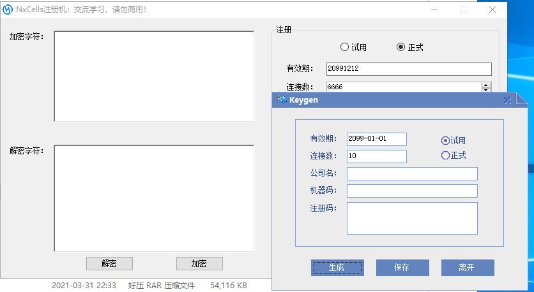This screenshot has width=534, height=292.
Task: Edit Keygen 连接数 field showing 10
Action: pyautogui.click(x=377, y=156)
